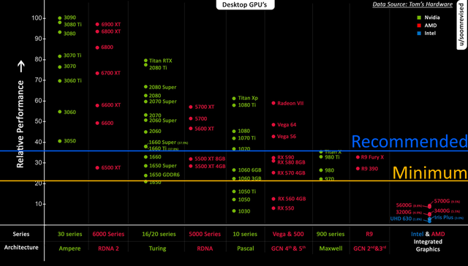The height and width of the screenshot is (266, 468).
Task: Click the Minimum threshold label
Action: (x=430, y=172)
